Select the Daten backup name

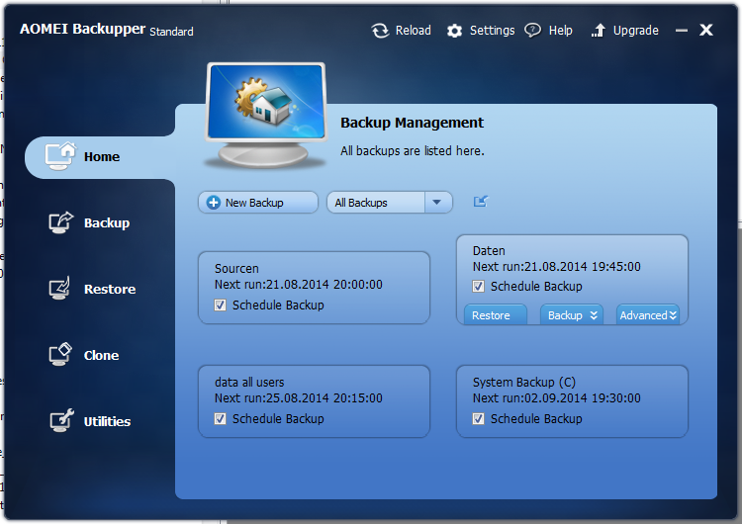click(x=489, y=251)
